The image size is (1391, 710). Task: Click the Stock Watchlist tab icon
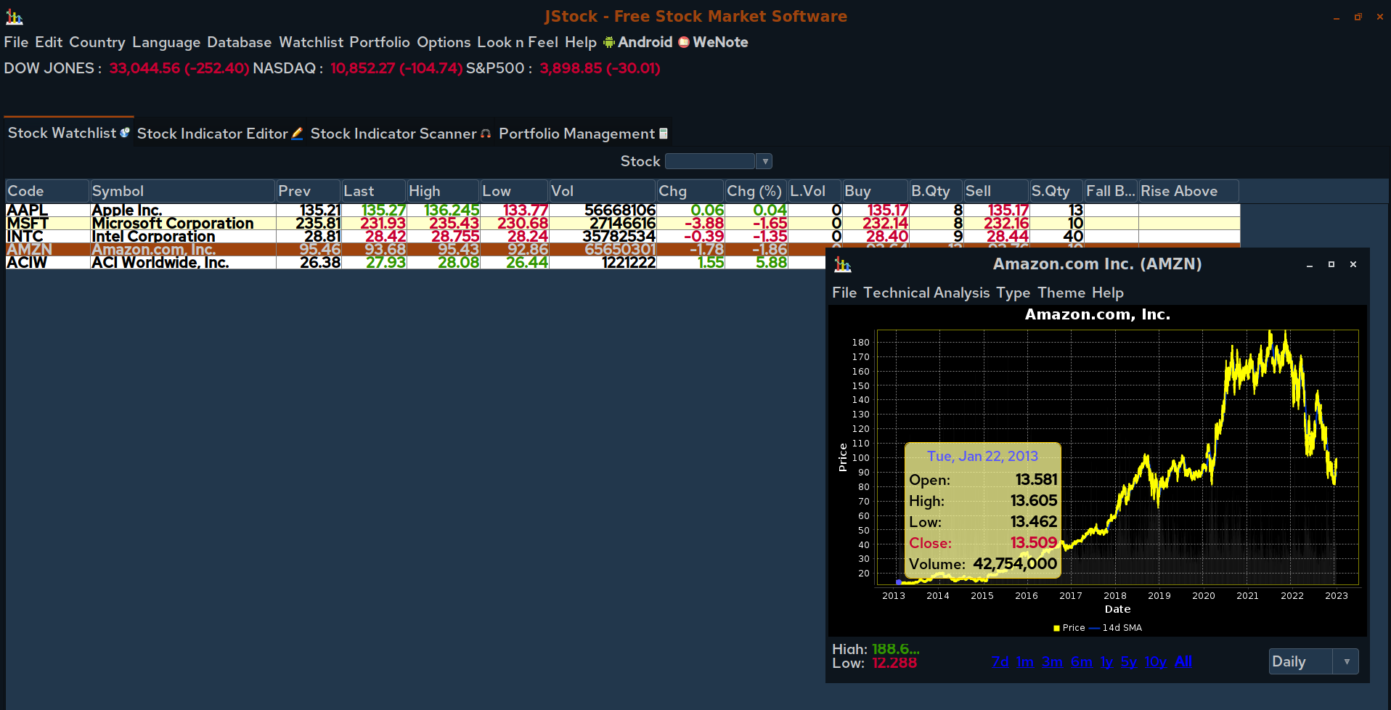click(125, 133)
